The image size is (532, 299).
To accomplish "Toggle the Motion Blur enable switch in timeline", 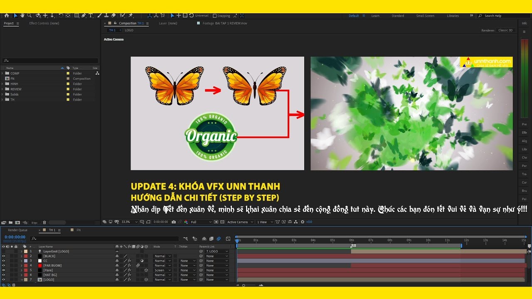I will pyautogui.click(x=219, y=239).
